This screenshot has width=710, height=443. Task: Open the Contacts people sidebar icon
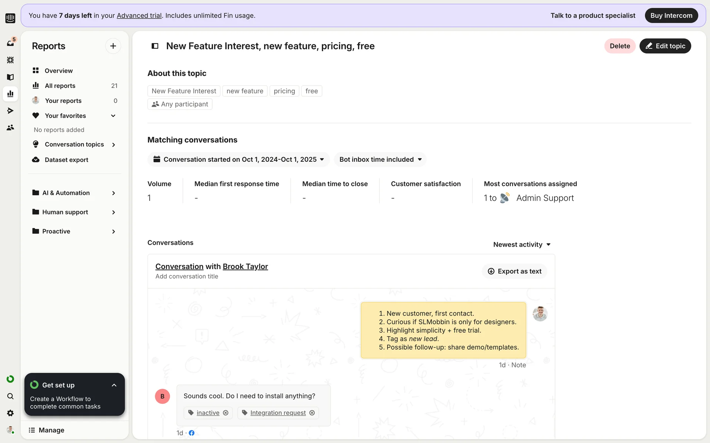(10, 127)
